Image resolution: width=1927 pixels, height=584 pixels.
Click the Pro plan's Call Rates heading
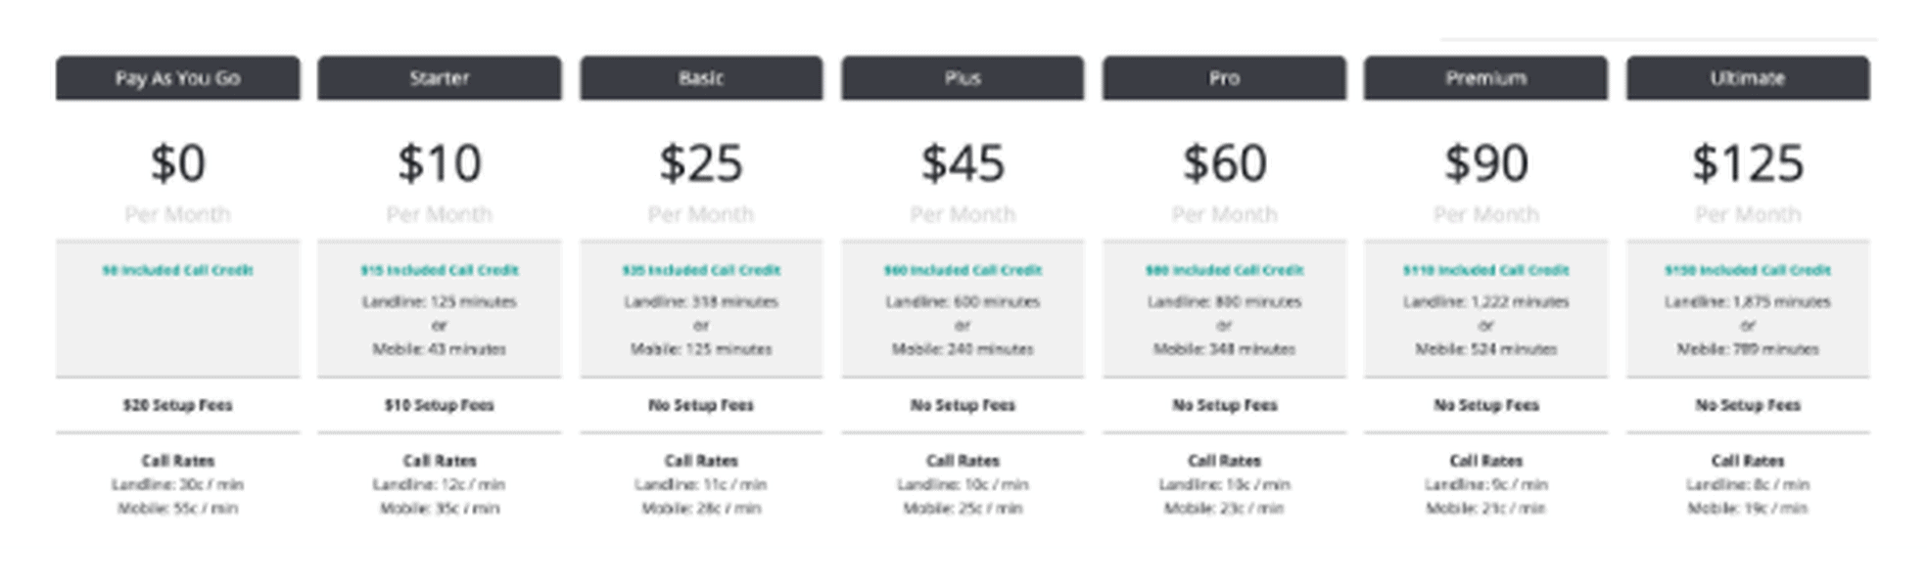(1224, 461)
